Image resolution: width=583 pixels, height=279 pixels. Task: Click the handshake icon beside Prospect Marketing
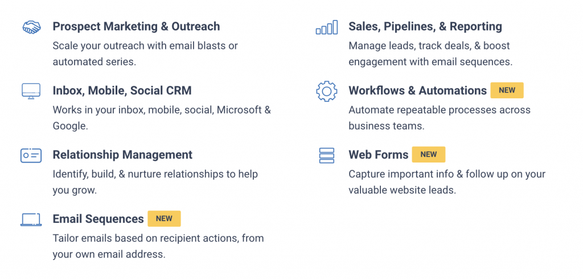pos(31,27)
